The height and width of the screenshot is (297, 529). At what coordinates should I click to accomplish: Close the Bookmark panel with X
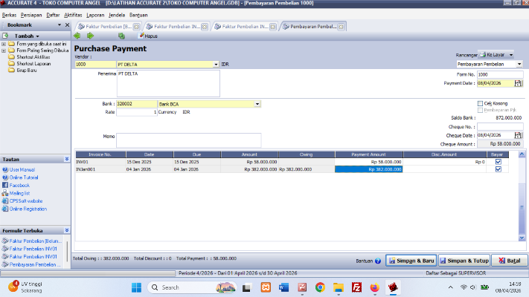click(x=67, y=25)
